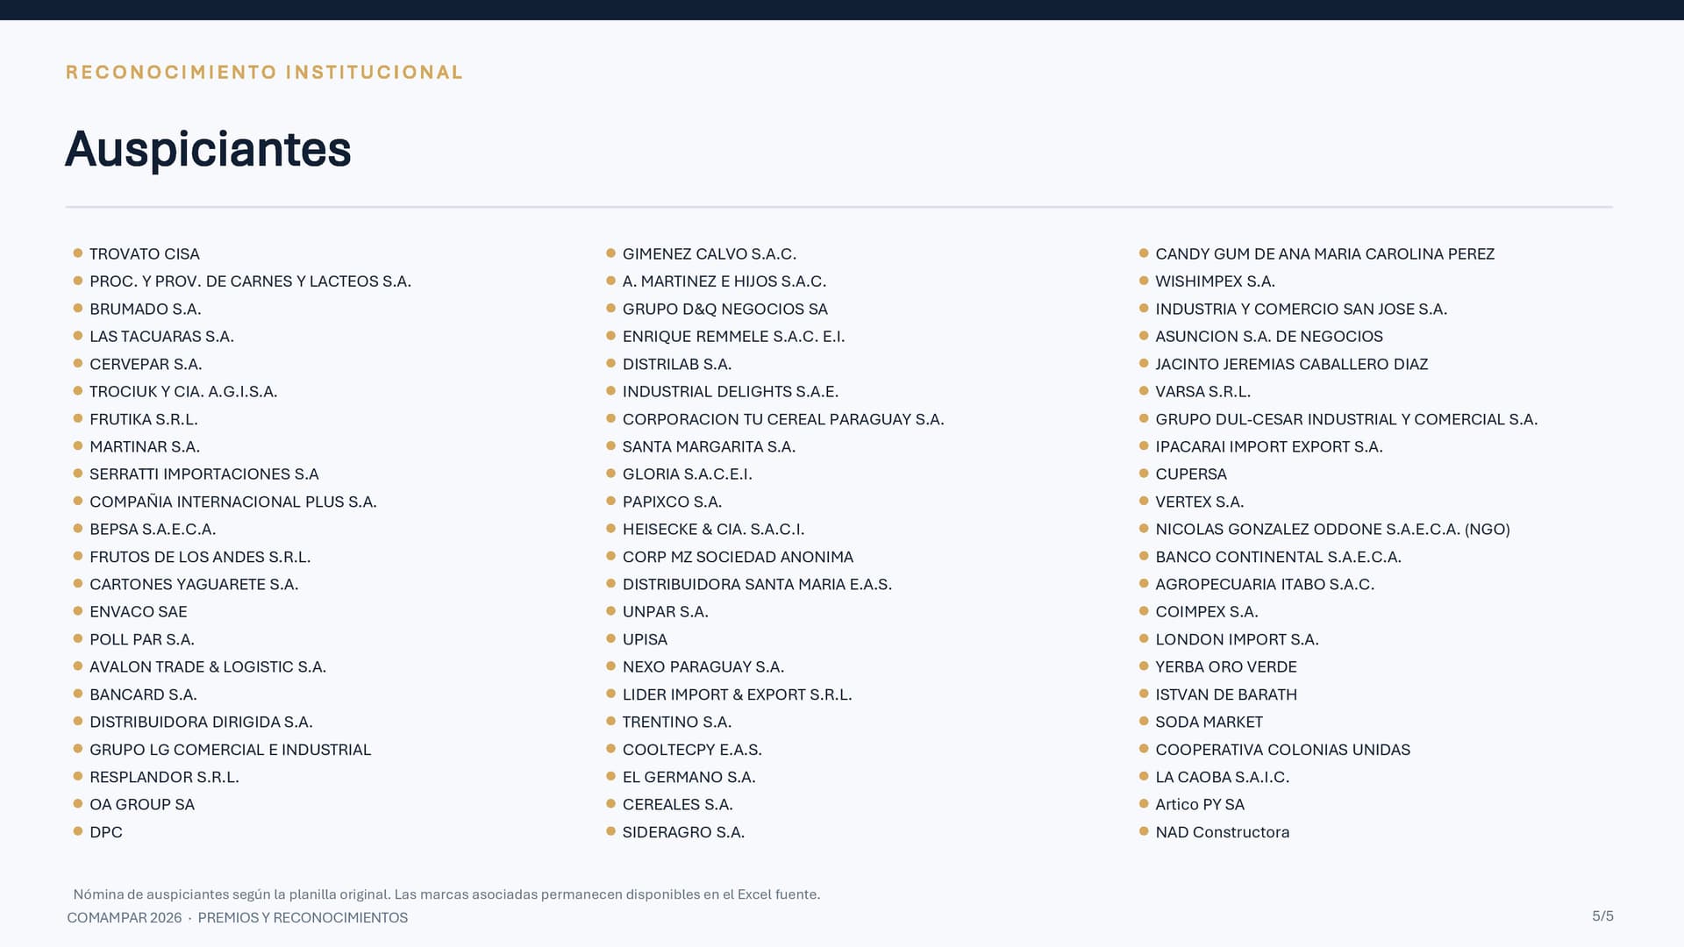Click 'BEPSA S.A.E.C.A.' entry
This screenshot has width=1684, height=947.
click(x=153, y=530)
